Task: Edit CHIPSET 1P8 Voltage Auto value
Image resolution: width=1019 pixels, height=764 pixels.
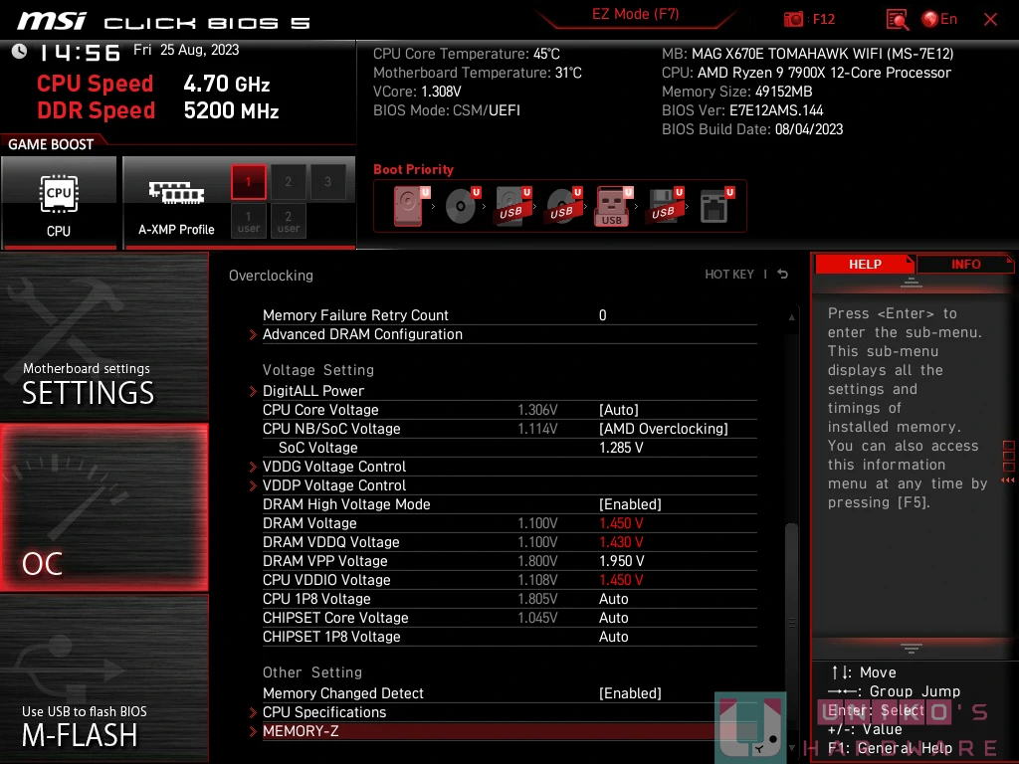Action: click(x=613, y=637)
